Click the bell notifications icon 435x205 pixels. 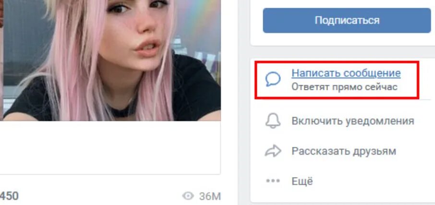273,121
